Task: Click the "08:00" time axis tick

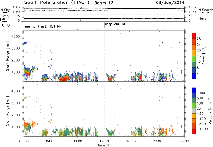Action: (77, 141)
